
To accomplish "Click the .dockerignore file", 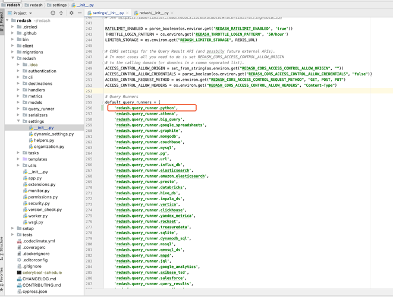I will tap(36, 254).
